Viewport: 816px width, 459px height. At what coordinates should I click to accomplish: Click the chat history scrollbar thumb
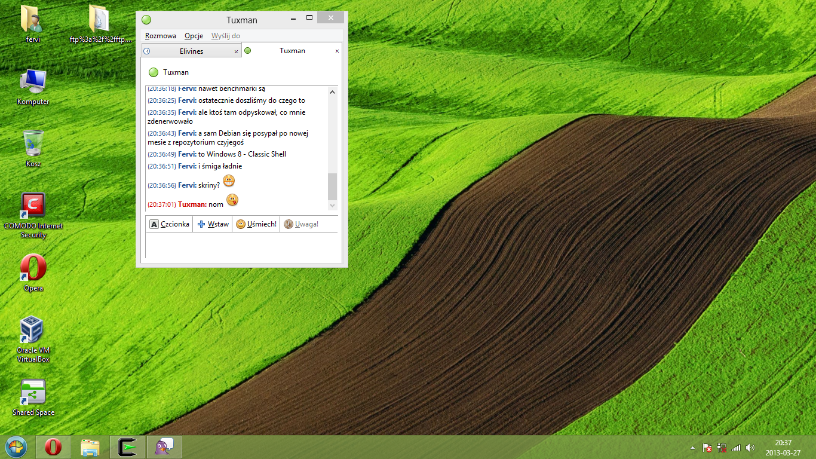click(x=333, y=186)
